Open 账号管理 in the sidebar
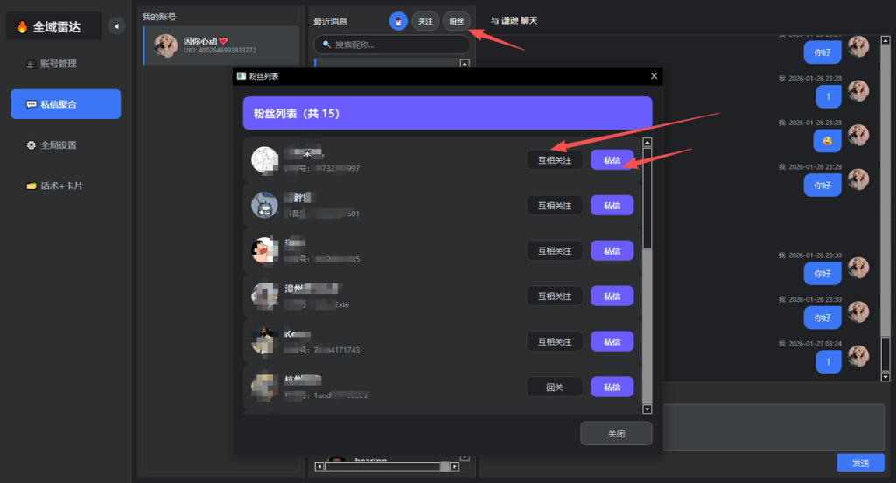 click(x=59, y=64)
